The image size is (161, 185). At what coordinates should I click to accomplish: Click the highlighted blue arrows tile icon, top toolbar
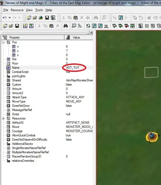121,18
